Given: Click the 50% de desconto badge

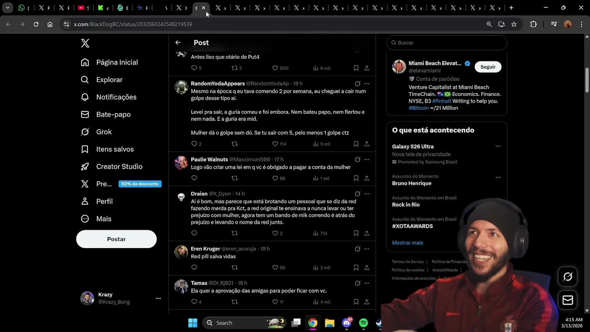Looking at the screenshot, I should [140, 184].
